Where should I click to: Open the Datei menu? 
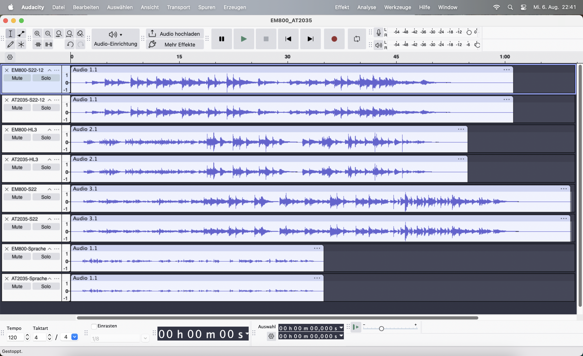[x=58, y=7]
